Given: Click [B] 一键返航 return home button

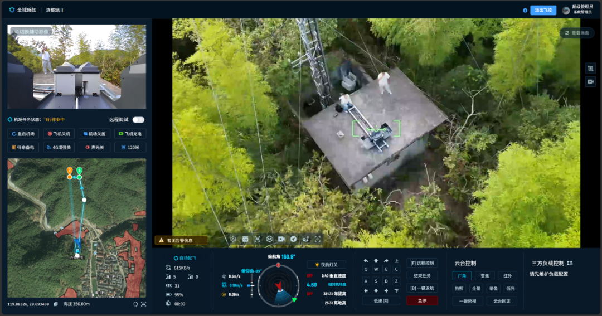Looking at the screenshot, I should [x=422, y=288].
